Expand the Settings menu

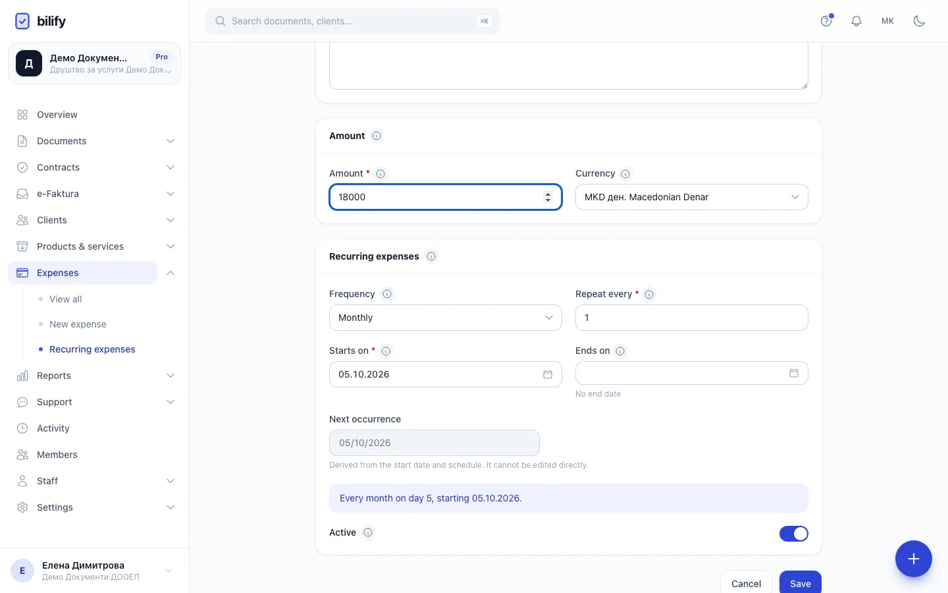(171, 507)
